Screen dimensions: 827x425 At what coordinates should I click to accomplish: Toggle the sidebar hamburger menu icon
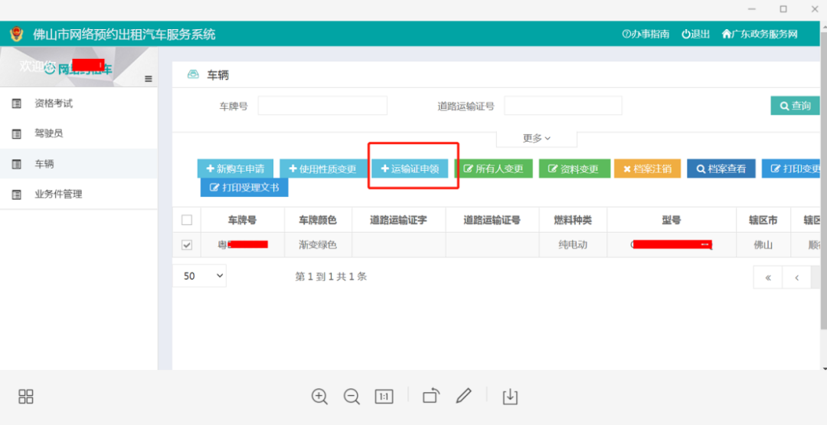(148, 79)
